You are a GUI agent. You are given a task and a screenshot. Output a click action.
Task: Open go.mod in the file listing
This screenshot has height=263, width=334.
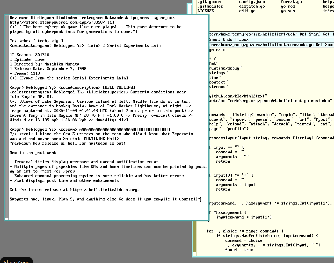[288, 6]
